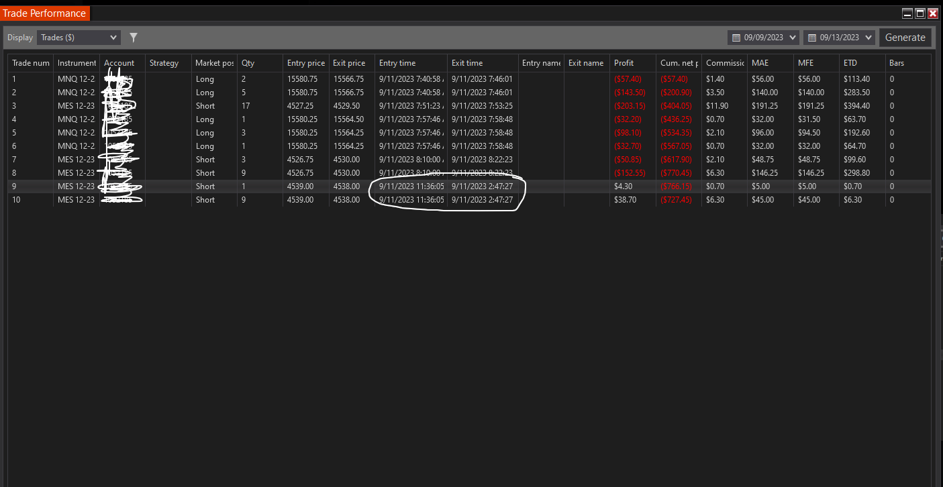
Task: Sort by Exit price column header
Action: click(352, 63)
